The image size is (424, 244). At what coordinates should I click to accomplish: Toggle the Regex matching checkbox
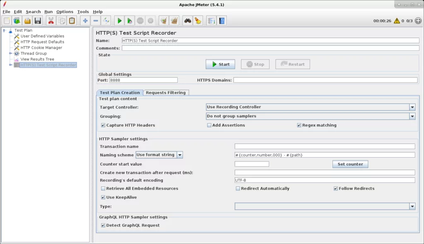[299, 125]
